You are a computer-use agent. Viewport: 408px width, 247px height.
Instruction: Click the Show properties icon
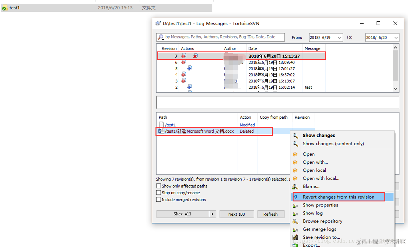click(295, 205)
